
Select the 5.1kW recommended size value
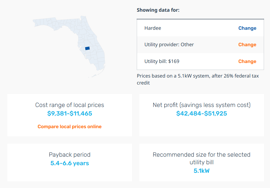click(x=201, y=171)
